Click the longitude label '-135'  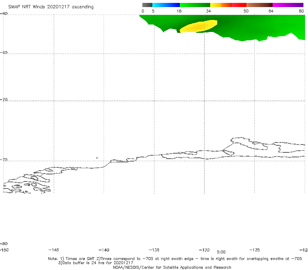pyautogui.click(x=154, y=250)
